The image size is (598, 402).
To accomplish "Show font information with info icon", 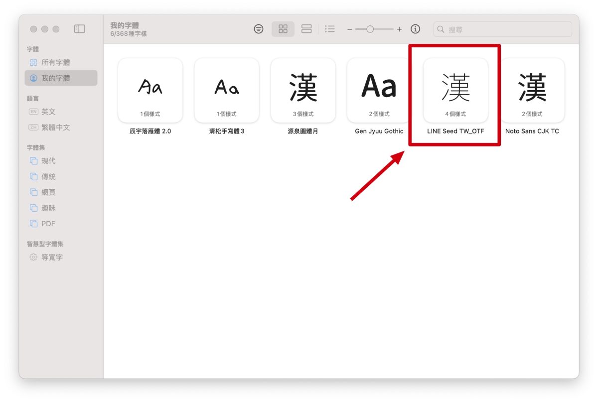I will pos(415,29).
